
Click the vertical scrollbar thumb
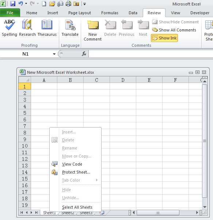click(205, 141)
